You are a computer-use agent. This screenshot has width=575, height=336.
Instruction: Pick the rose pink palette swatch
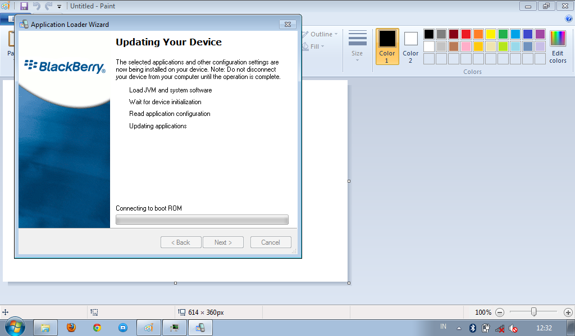[x=466, y=46]
